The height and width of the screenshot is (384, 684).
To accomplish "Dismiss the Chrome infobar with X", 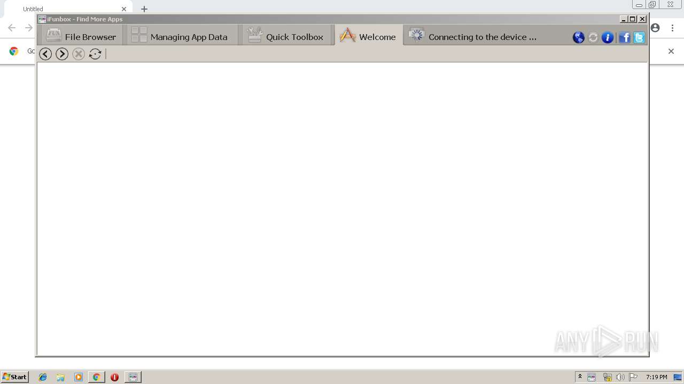I will [671, 51].
